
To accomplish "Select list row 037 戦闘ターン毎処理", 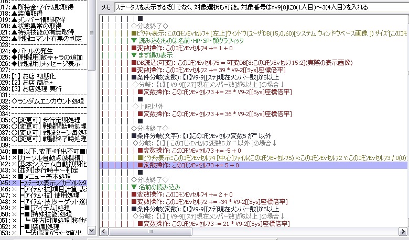I will click(44, 132).
